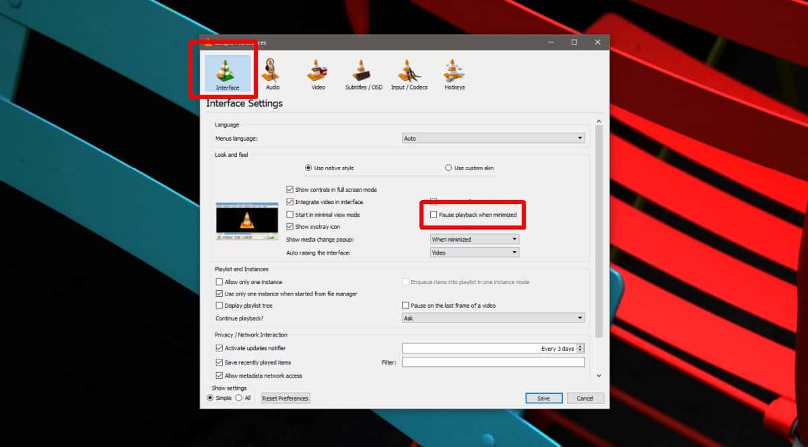Click the 'Look and feel' group label
The height and width of the screenshot is (447, 808).
point(231,155)
